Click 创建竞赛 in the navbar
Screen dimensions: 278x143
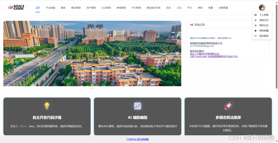(x=223, y=8)
